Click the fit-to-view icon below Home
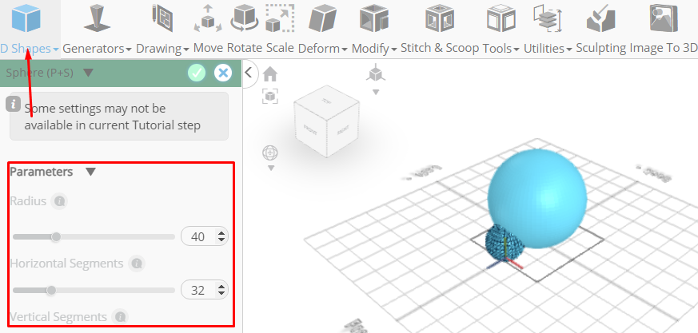Image resolution: width=698 pixels, height=333 pixels. point(270,96)
